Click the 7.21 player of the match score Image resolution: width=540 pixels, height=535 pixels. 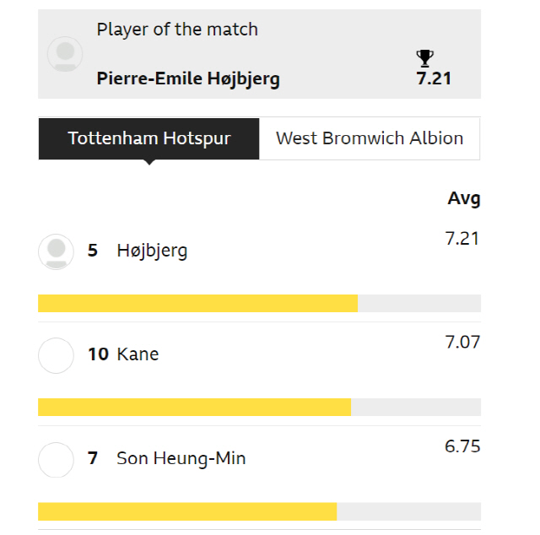tap(434, 78)
